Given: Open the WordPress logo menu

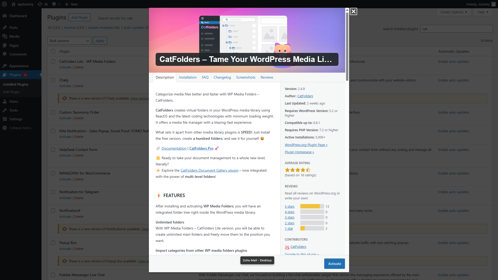Looking at the screenshot, I should click(x=4, y=4).
